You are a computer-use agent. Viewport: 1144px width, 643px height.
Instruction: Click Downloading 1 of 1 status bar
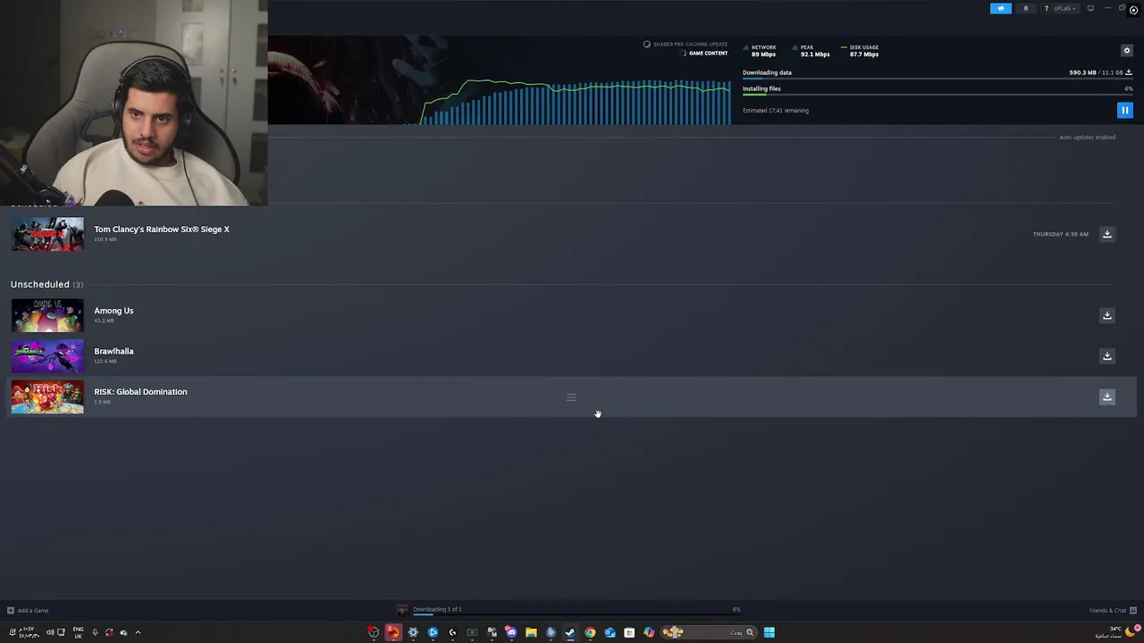[x=437, y=609]
